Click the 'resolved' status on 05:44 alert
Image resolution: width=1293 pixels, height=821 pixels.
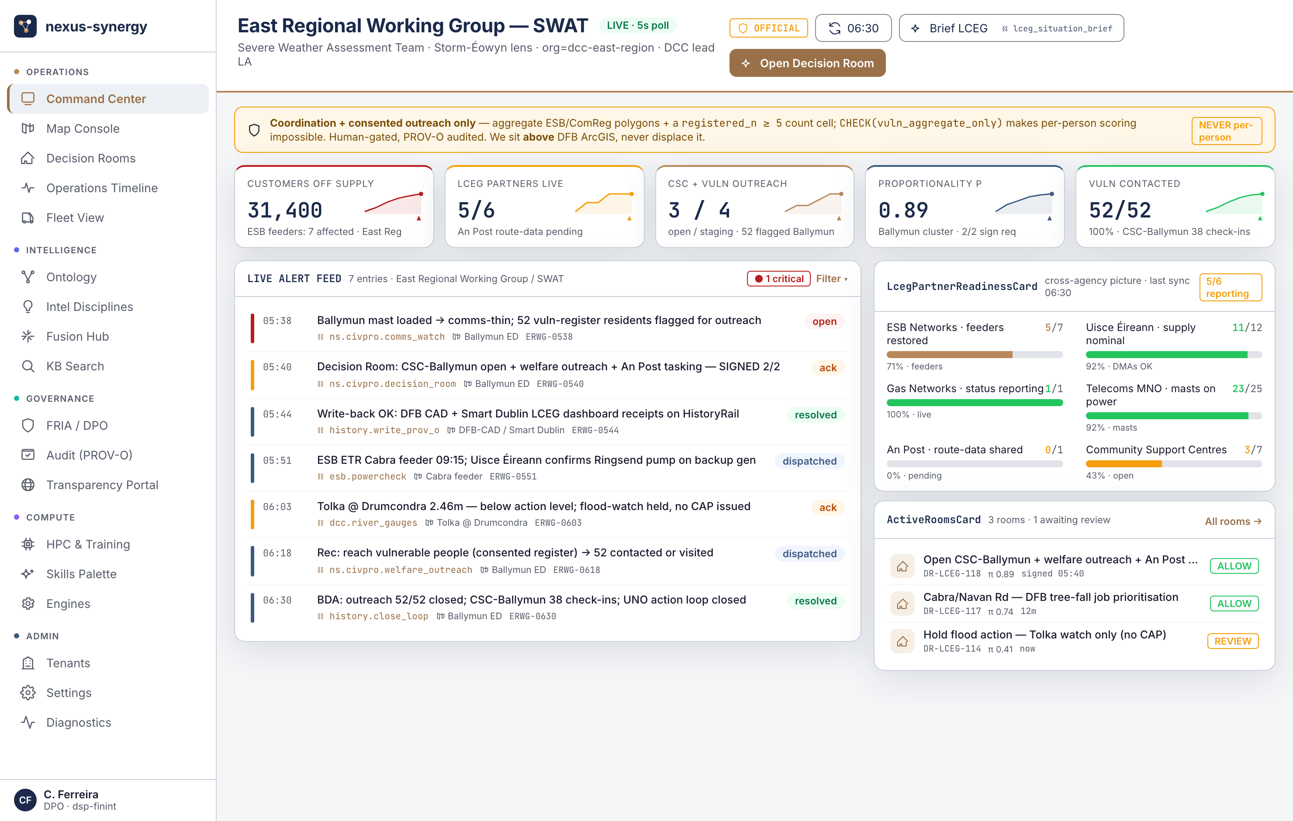click(x=815, y=414)
